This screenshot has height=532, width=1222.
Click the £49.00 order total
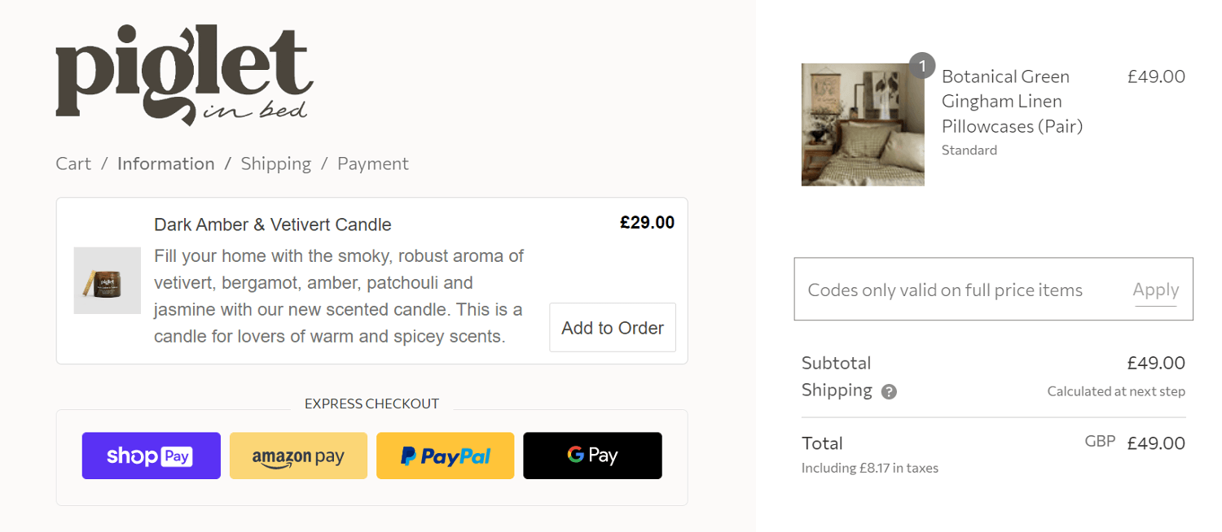click(x=1156, y=443)
